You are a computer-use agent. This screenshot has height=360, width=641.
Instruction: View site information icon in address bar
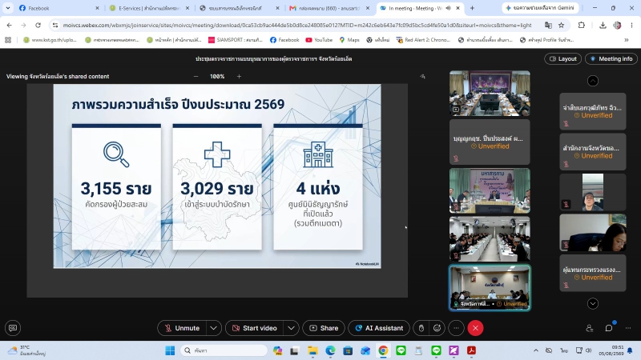pos(55,26)
